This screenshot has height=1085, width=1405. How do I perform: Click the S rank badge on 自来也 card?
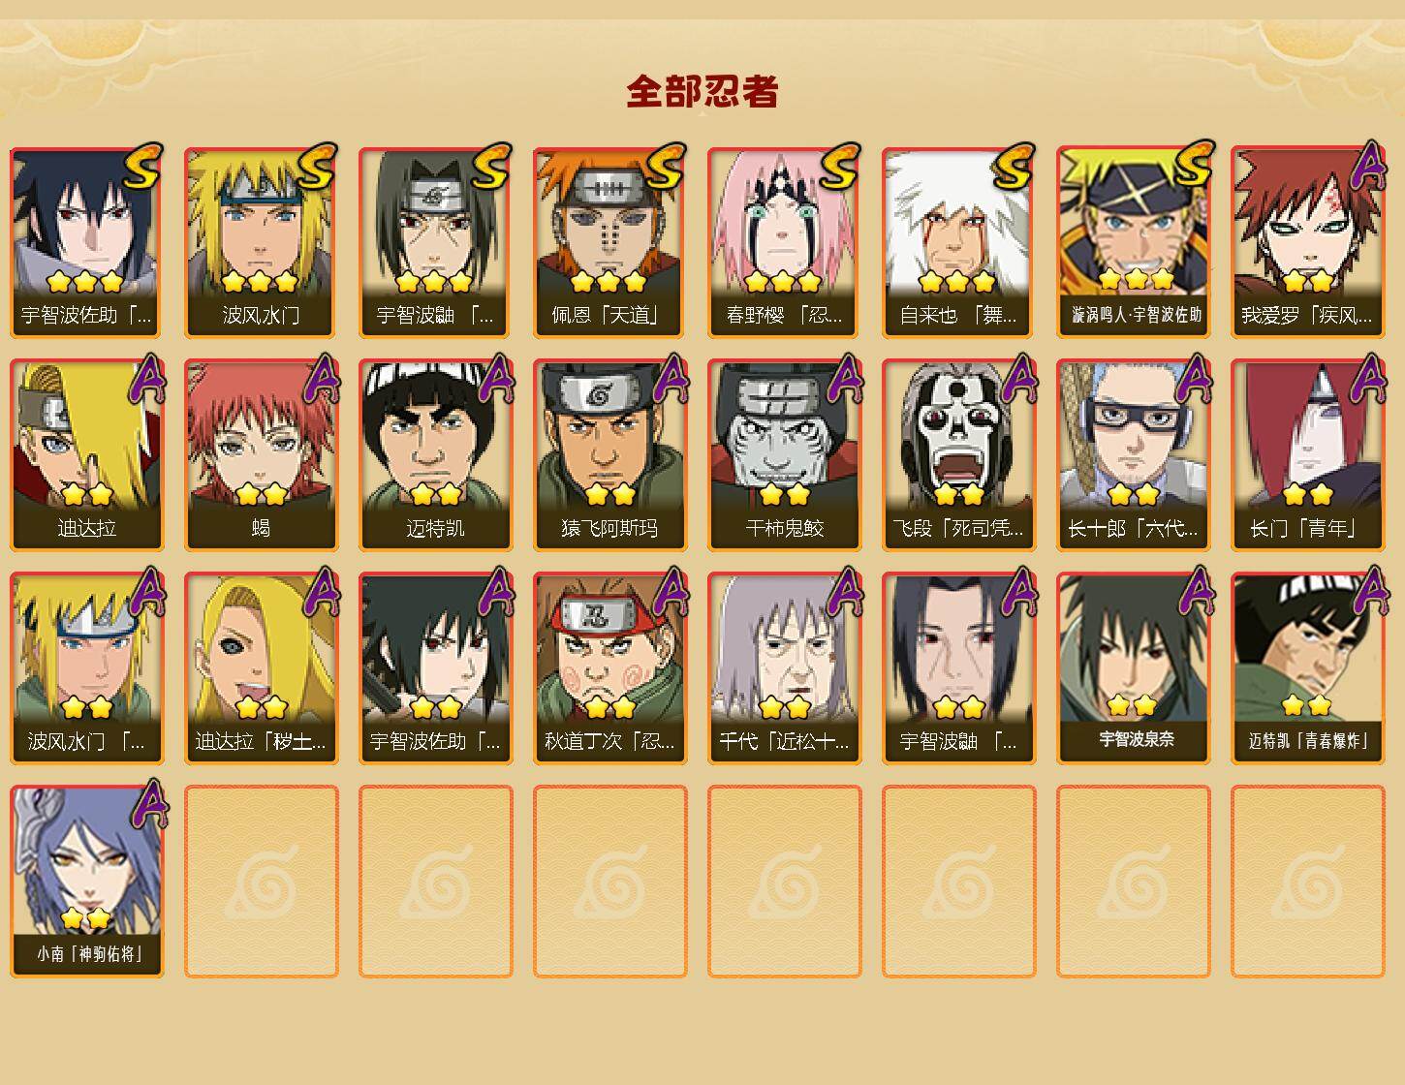(1014, 167)
